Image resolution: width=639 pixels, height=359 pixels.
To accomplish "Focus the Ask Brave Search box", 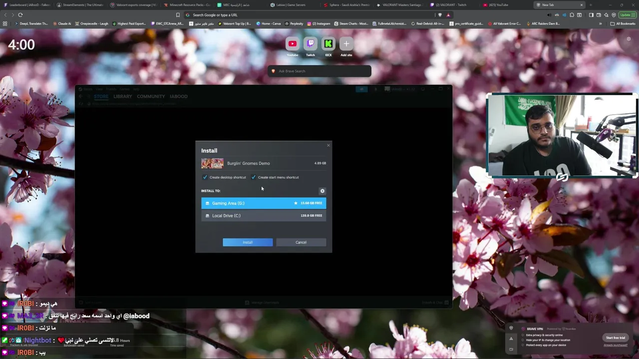I will click(x=319, y=71).
